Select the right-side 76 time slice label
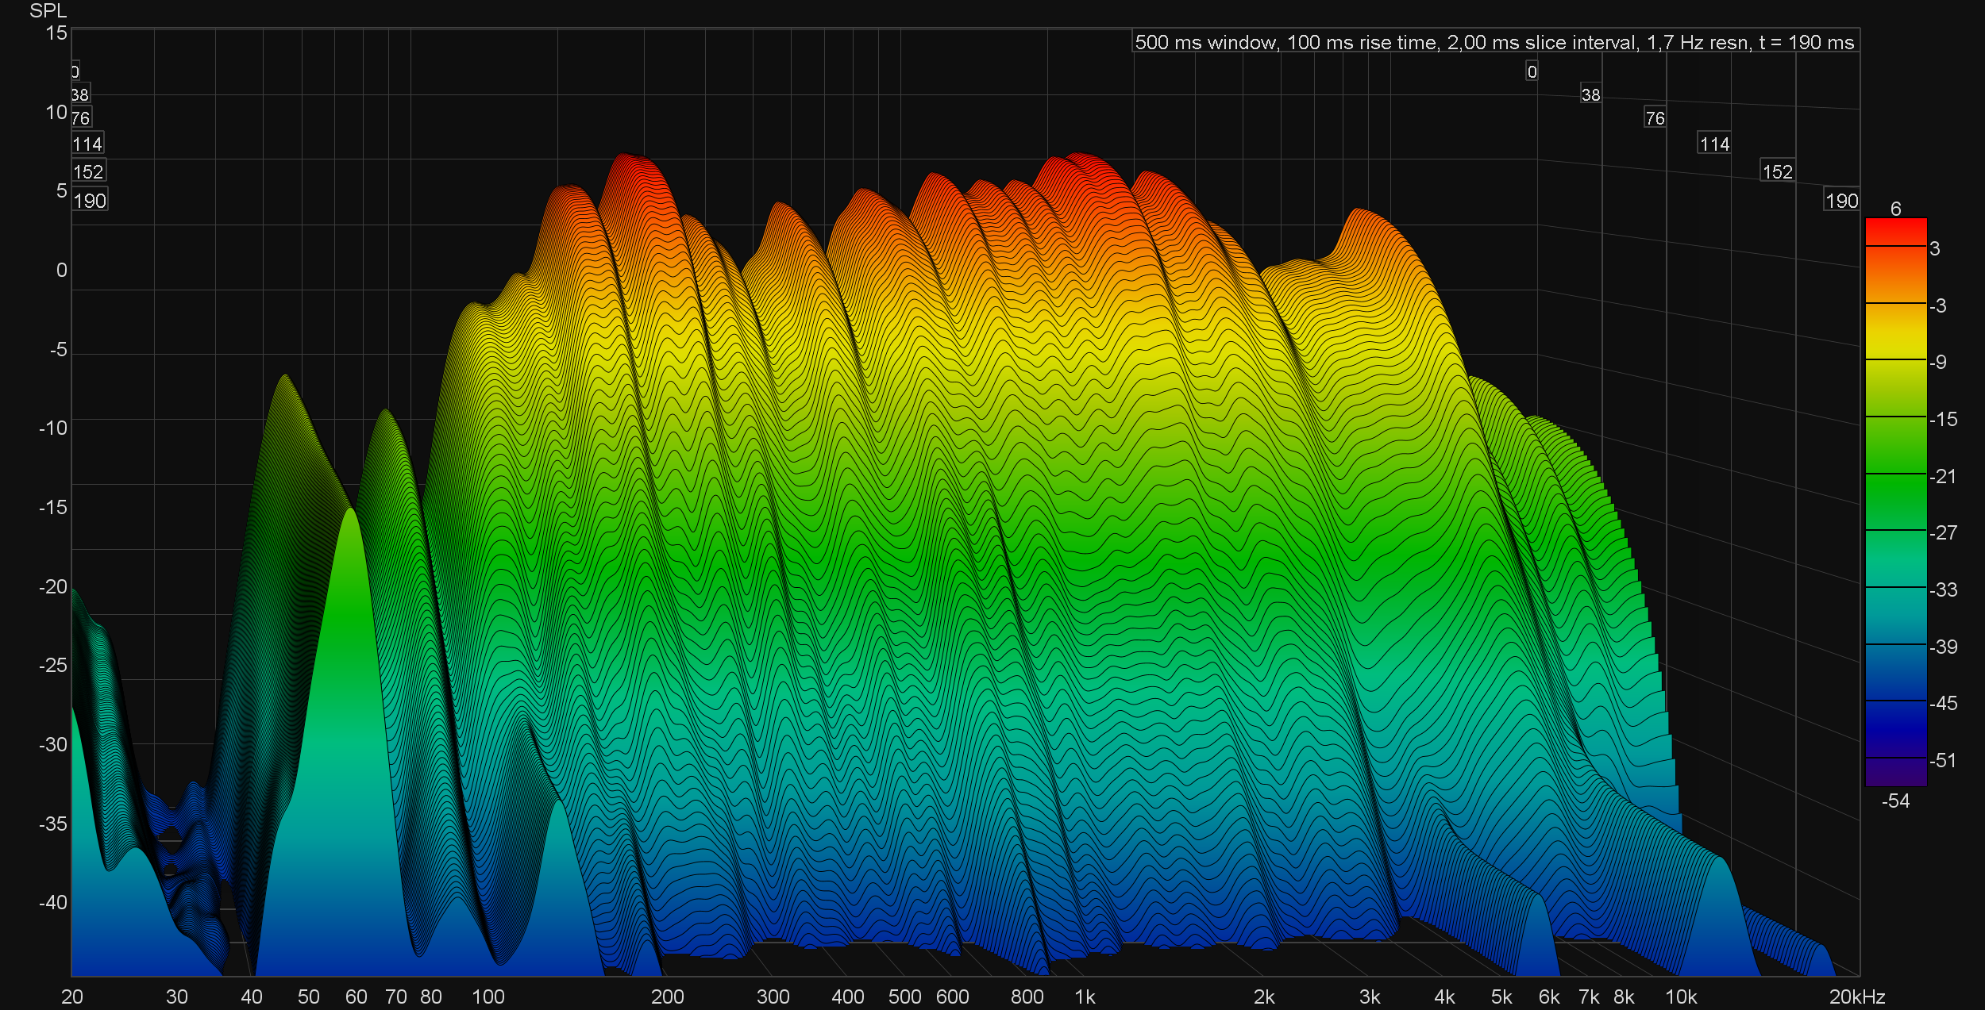1985x1010 pixels. (1655, 118)
